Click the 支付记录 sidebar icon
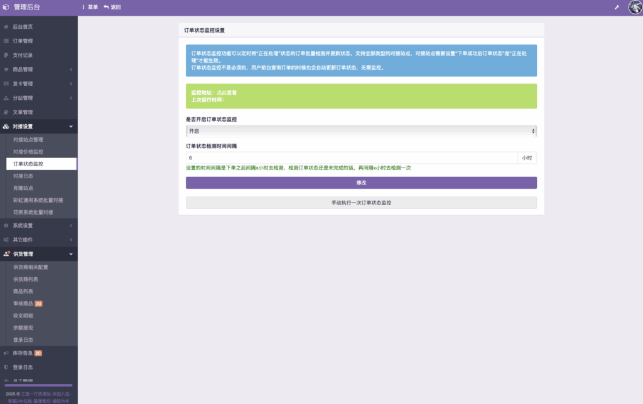Screen dimensions: 643x404 click(6, 55)
